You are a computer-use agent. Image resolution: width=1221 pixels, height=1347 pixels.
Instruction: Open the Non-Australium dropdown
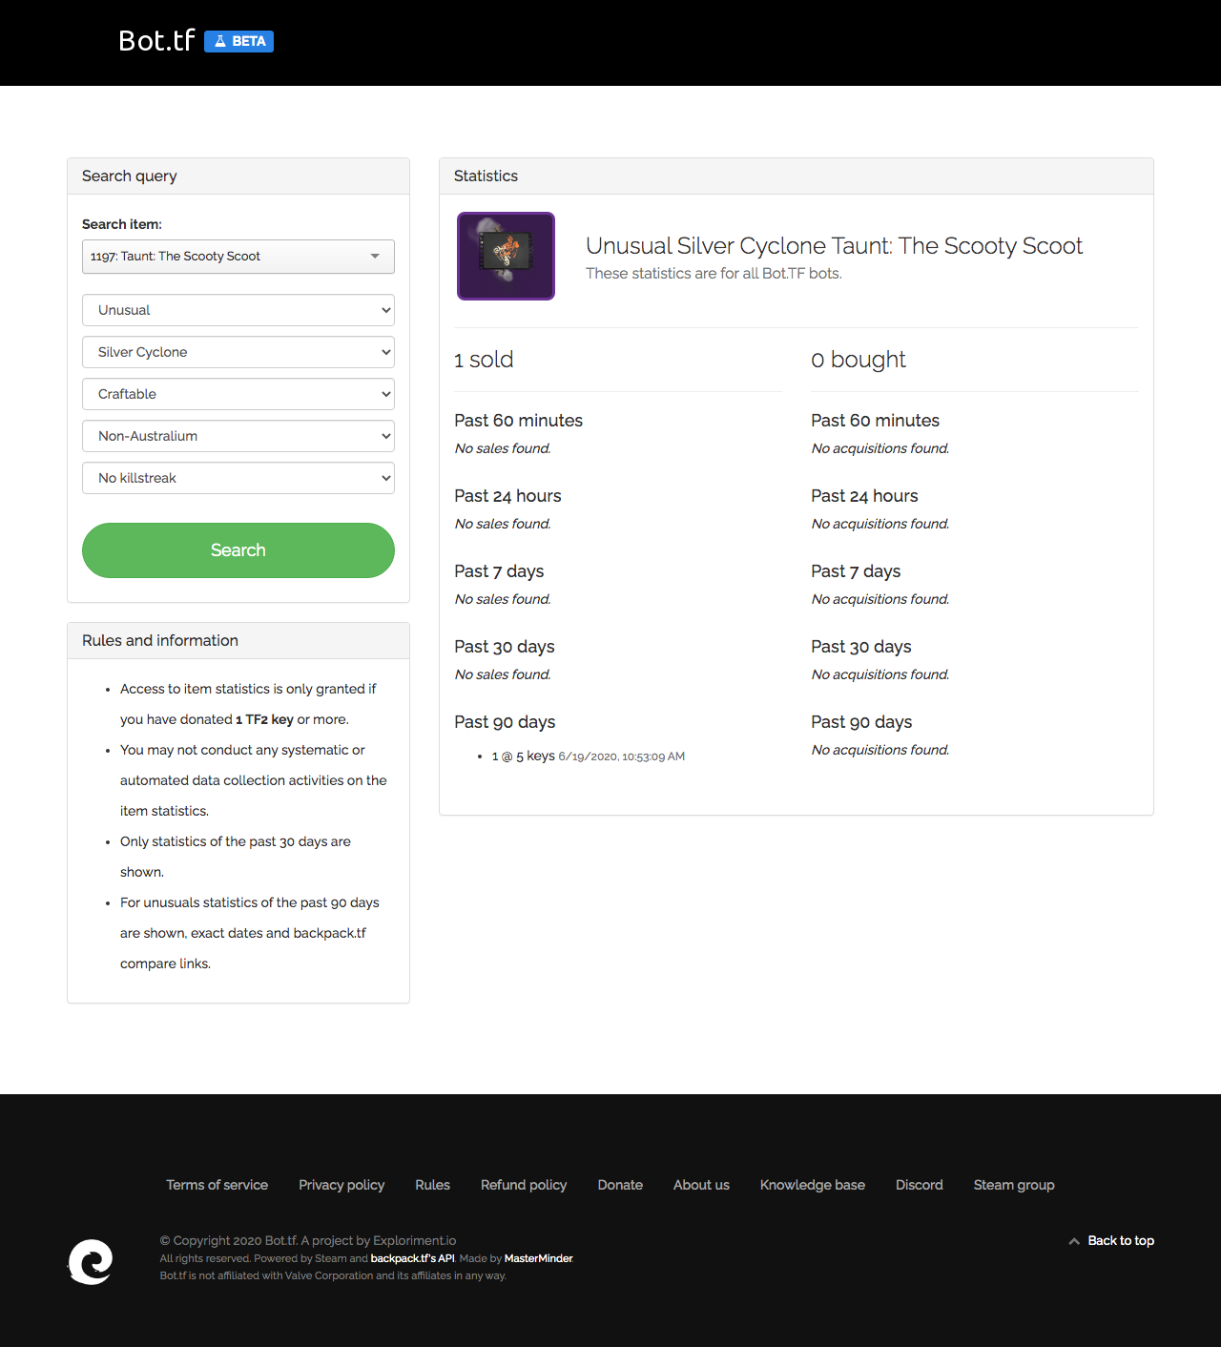(238, 436)
